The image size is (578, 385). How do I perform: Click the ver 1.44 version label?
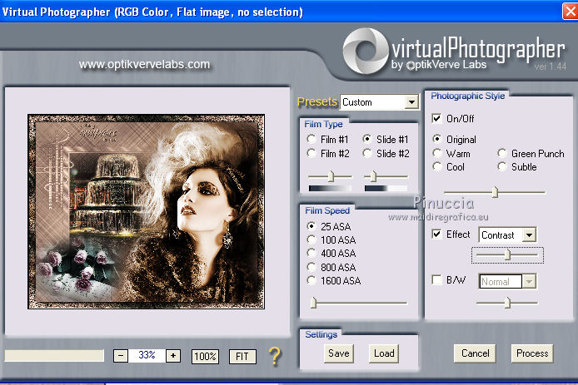550,67
